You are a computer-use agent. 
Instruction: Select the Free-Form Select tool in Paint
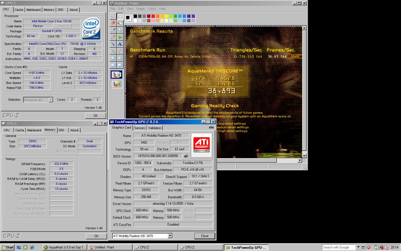coord(113,16)
